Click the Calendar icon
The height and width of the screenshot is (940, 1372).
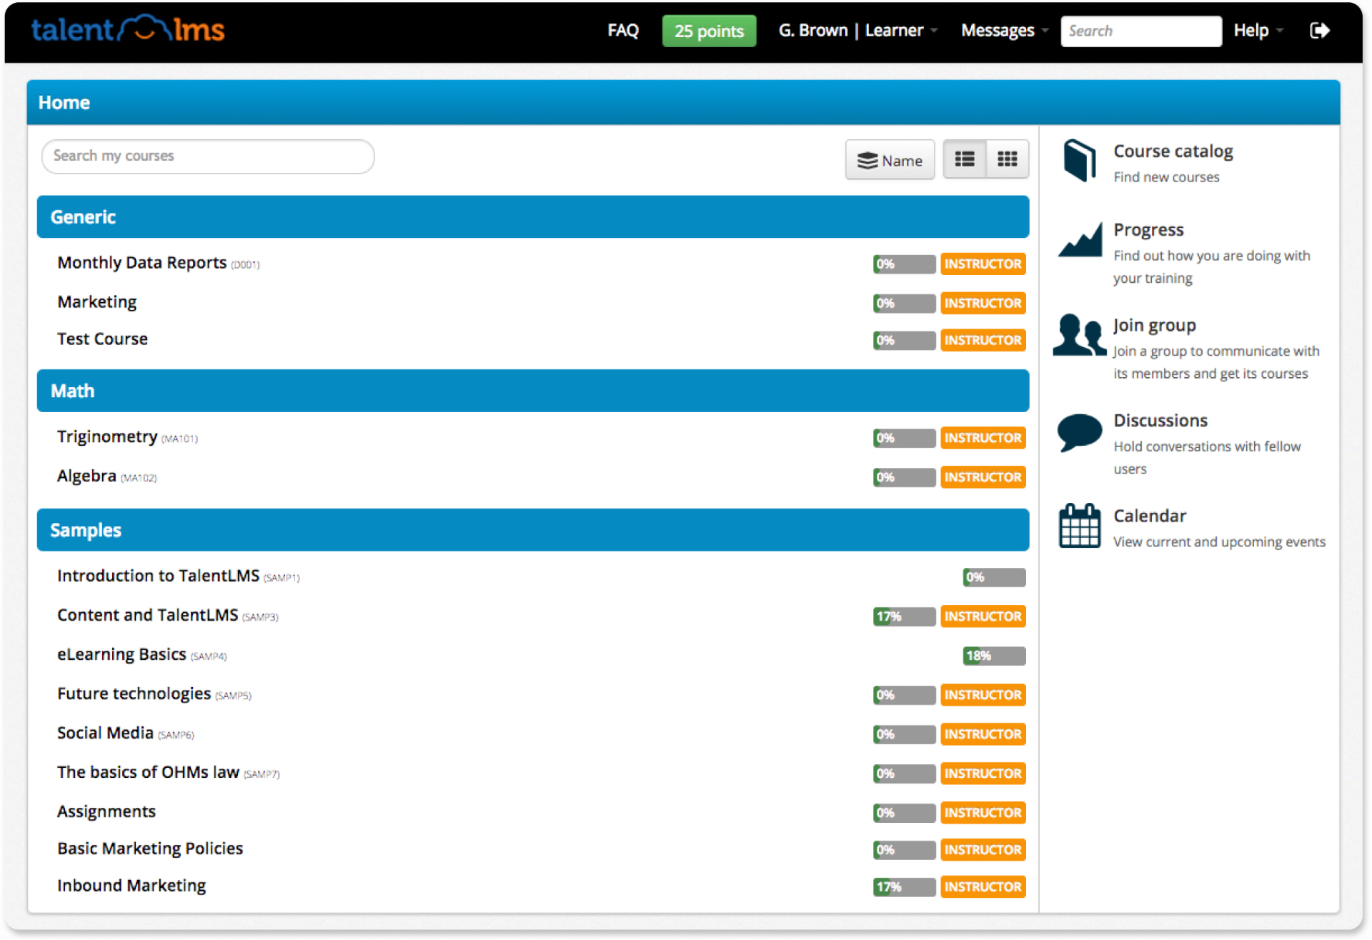point(1079,526)
